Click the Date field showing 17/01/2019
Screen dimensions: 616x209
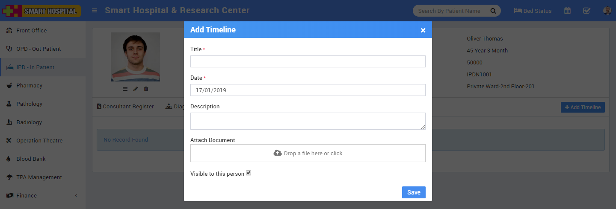(x=308, y=90)
